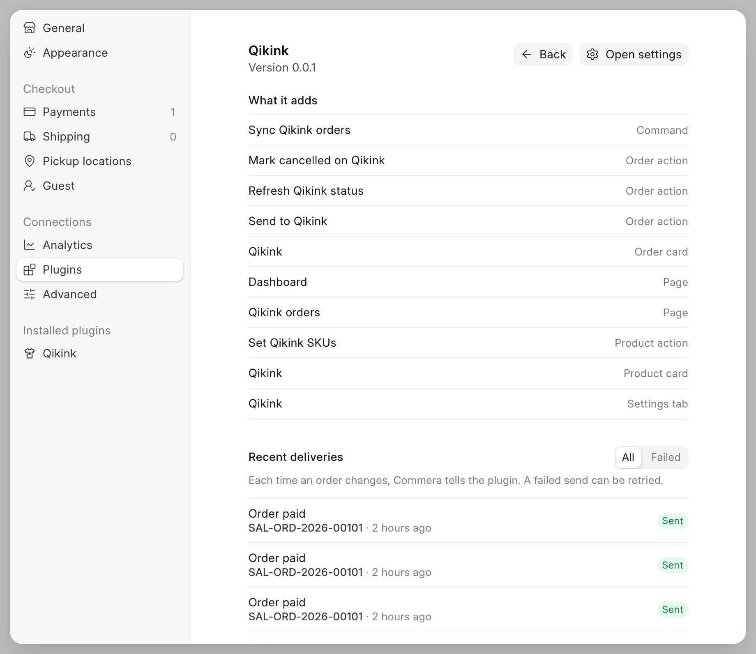Click the Shipping truck icon
The image size is (756, 654).
pos(30,136)
